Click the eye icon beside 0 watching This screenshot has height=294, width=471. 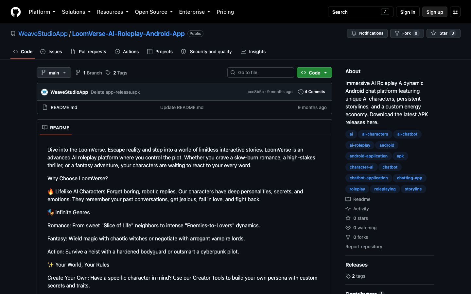[348, 228]
